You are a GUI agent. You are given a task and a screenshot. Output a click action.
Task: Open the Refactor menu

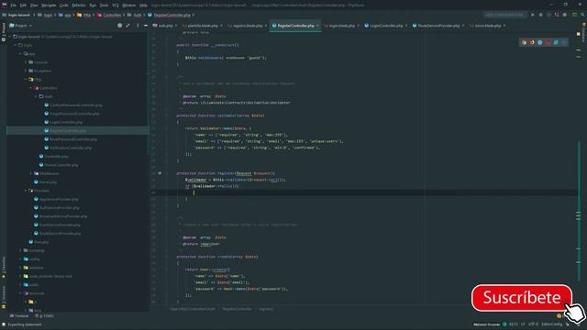point(79,5)
